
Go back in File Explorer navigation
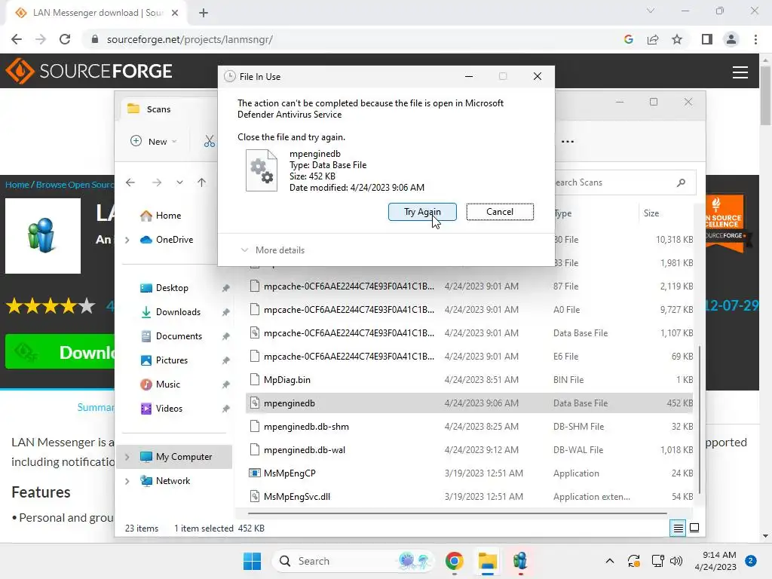coord(130,182)
